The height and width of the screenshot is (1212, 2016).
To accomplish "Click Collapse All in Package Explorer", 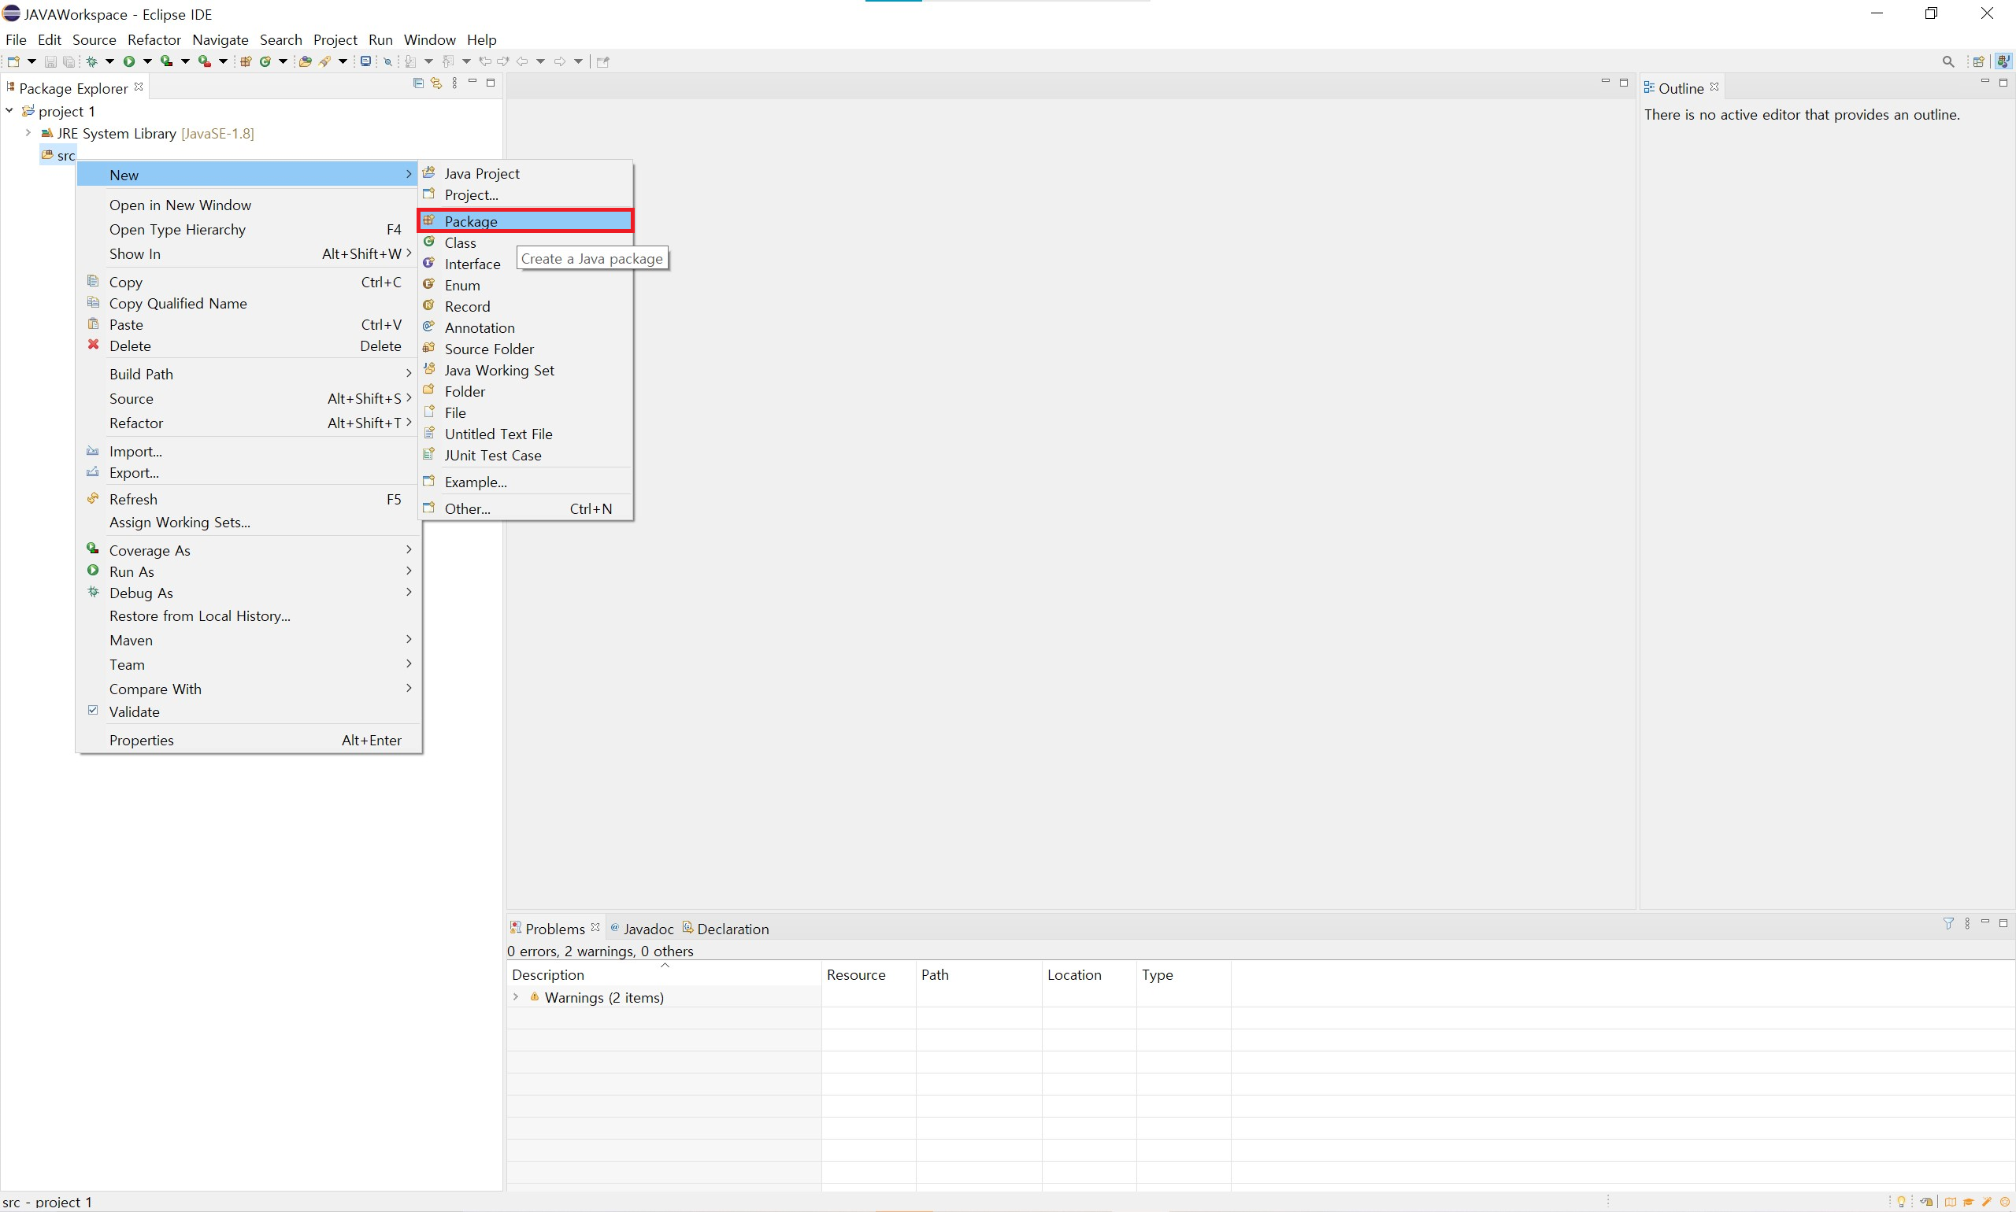I will pyautogui.click(x=418, y=83).
